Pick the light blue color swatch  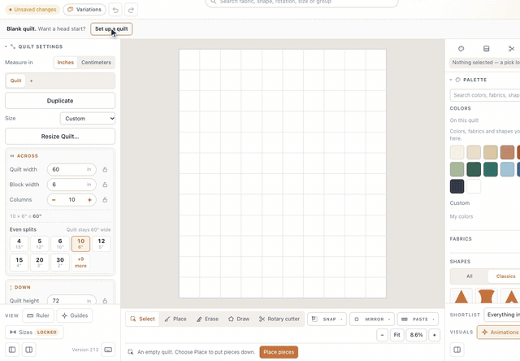pos(507,169)
